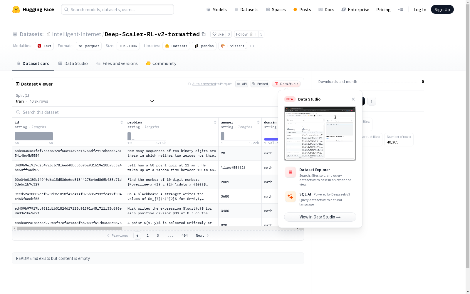Click the SQL AI sparkle icon
The height and width of the screenshot is (294, 470).
pyautogui.click(x=291, y=196)
